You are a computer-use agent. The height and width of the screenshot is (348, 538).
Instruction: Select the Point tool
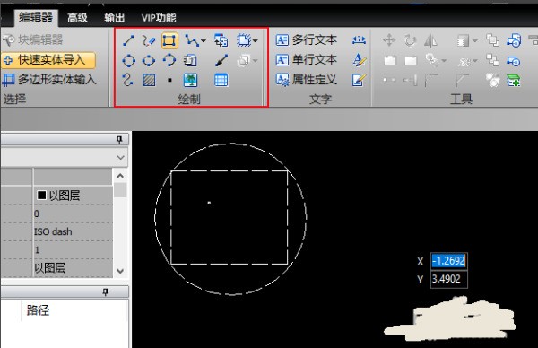169,81
